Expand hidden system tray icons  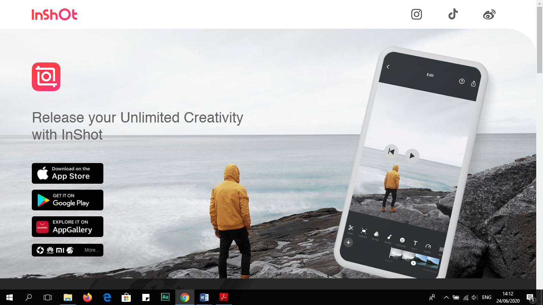coord(446,297)
